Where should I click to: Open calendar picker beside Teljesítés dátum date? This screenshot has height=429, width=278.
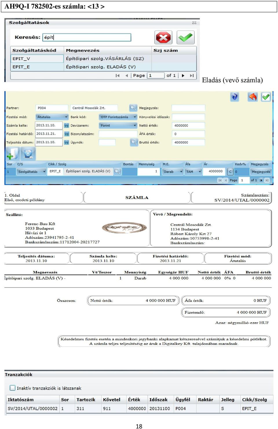(x=67, y=142)
